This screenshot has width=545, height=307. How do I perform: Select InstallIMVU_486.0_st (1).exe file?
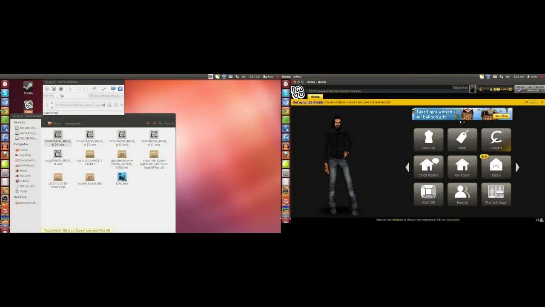tap(154, 139)
